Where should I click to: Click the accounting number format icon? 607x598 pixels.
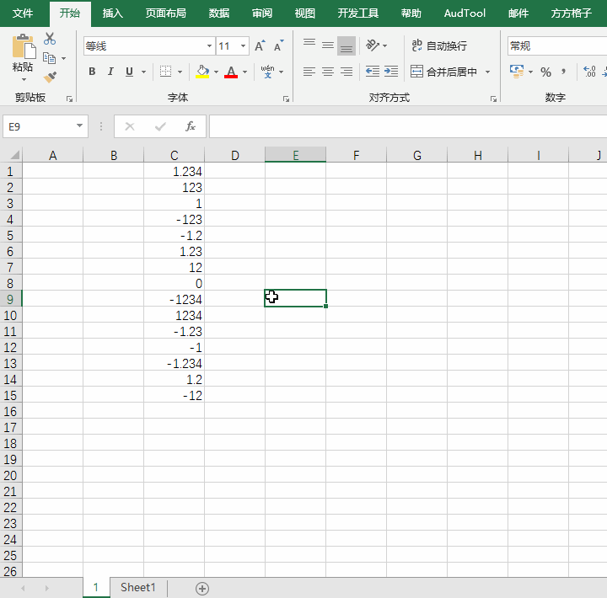tap(517, 72)
